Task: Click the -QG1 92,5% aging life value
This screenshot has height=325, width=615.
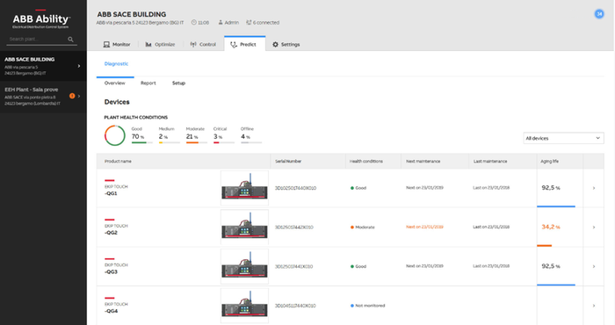Action: coord(551,188)
